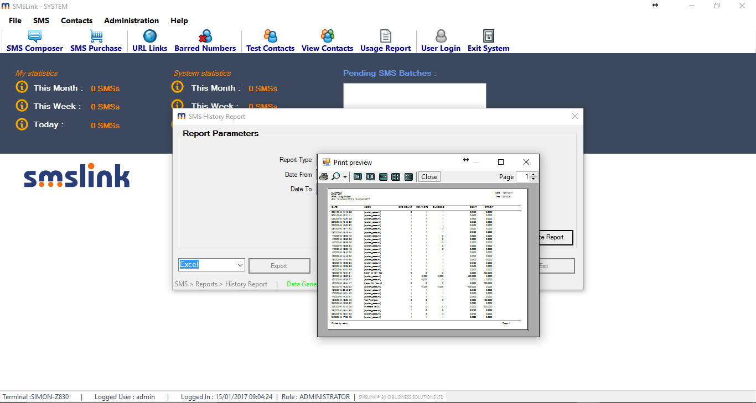756x403 pixels.
Task: Click the 'Date From' label
Action: click(x=298, y=175)
